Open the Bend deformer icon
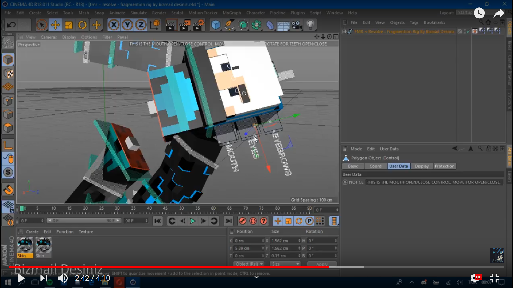 click(x=270, y=25)
